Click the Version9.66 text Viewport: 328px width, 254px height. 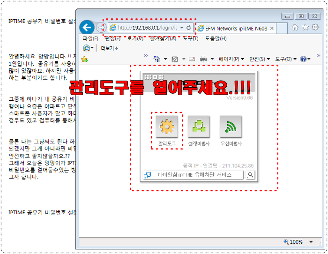pyautogui.click(x=239, y=97)
